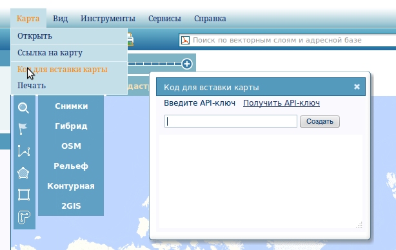Switch base layer to OSM

coord(71,146)
